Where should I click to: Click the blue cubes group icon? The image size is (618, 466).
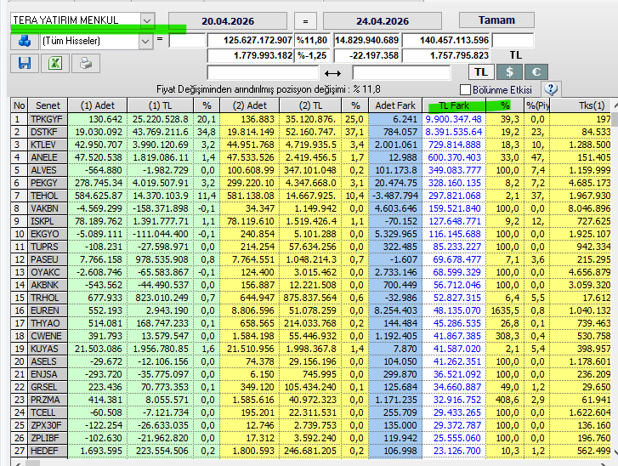tap(25, 41)
